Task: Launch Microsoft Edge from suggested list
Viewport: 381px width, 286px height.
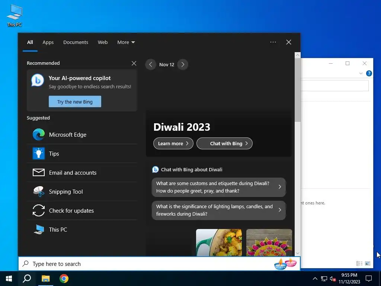Action: coord(82,135)
